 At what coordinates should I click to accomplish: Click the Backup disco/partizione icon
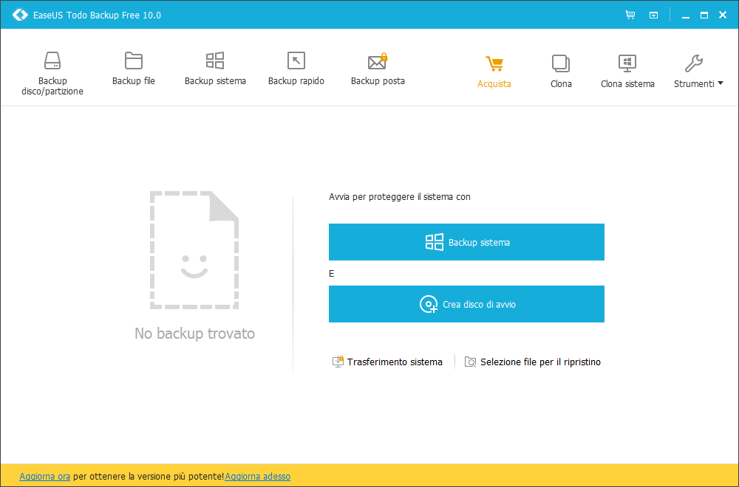tap(52, 61)
